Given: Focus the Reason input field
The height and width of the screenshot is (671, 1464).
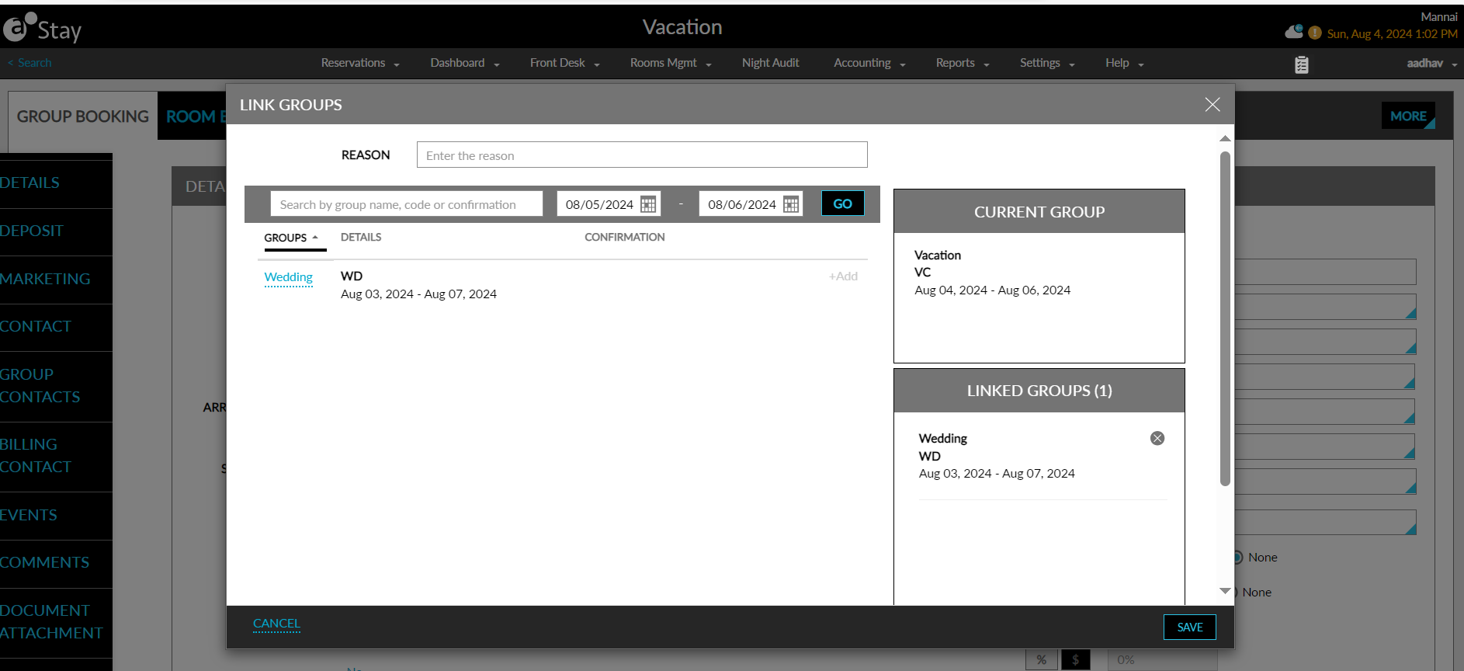Looking at the screenshot, I should tap(642, 155).
